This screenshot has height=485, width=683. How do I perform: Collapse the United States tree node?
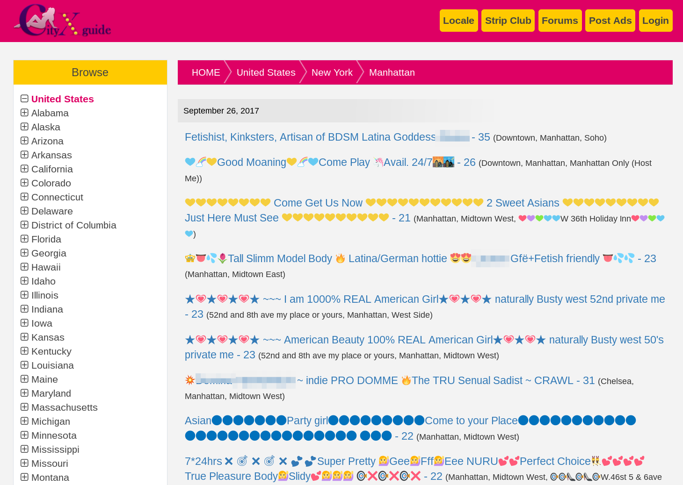(24, 99)
